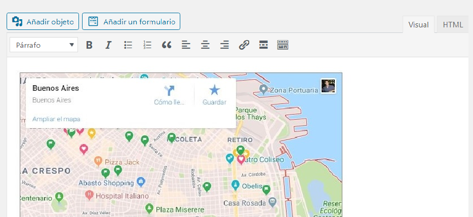This screenshot has width=473, height=217.
Task: Apply italic formatting
Action: [108, 45]
